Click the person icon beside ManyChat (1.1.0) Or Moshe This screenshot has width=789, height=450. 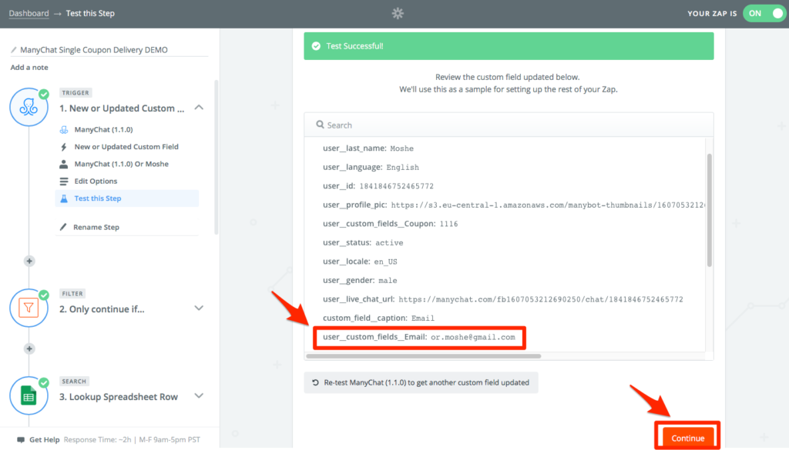click(64, 164)
